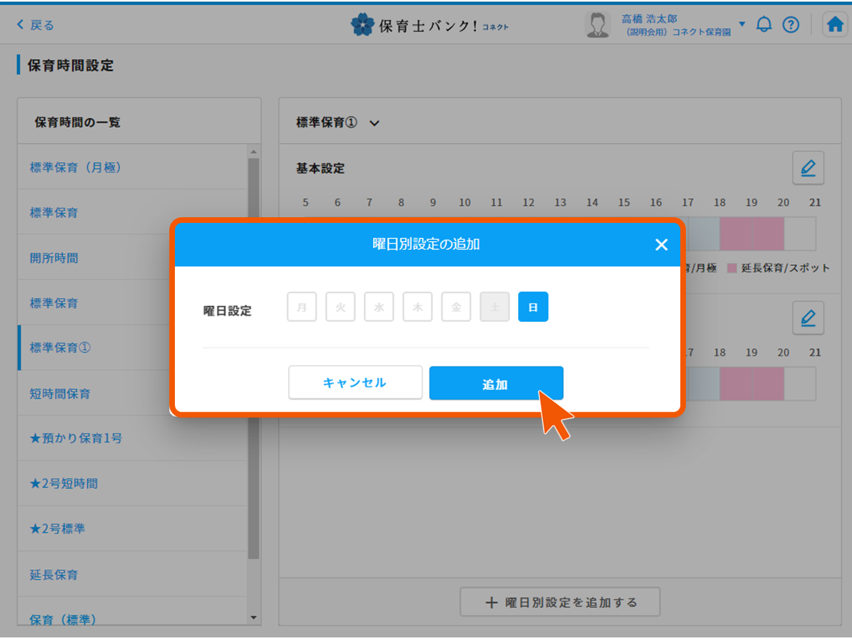Click the user avatar icon
This screenshot has height=639, width=852.
click(597, 25)
